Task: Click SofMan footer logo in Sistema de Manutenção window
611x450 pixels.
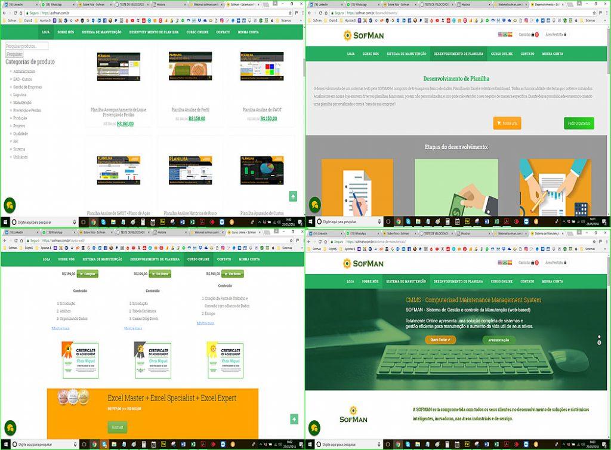Action: click(353, 415)
